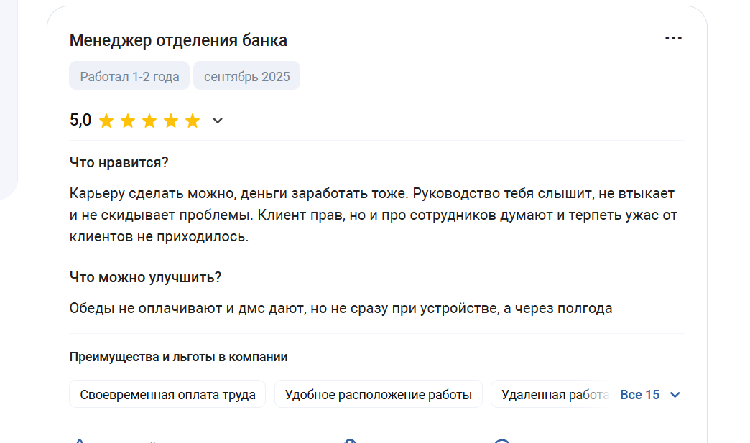Viewport: 750px width, 443px height.
Task: Click the second rating star
Action: coord(128,121)
